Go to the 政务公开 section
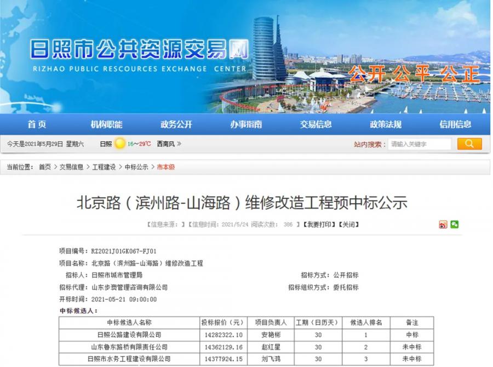 click(x=176, y=124)
